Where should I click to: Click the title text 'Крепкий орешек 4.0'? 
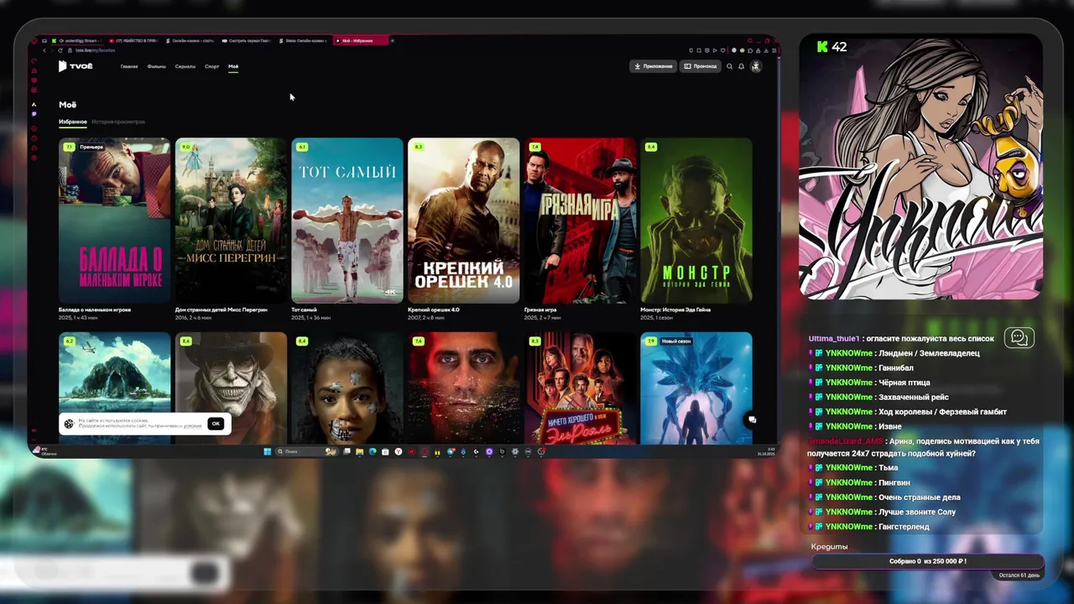pyautogui.click(x=434, y=310)
